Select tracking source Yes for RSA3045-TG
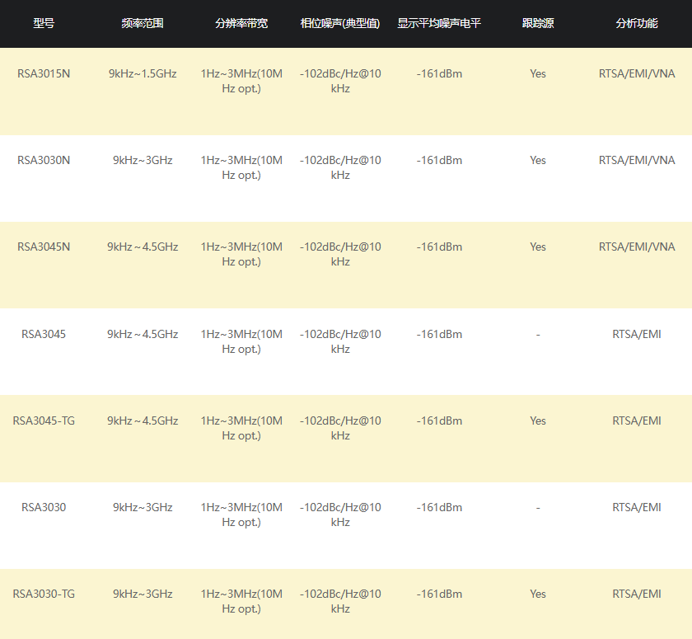The height and width of the screenshot is (639, 692). click(x=538, y=421)
